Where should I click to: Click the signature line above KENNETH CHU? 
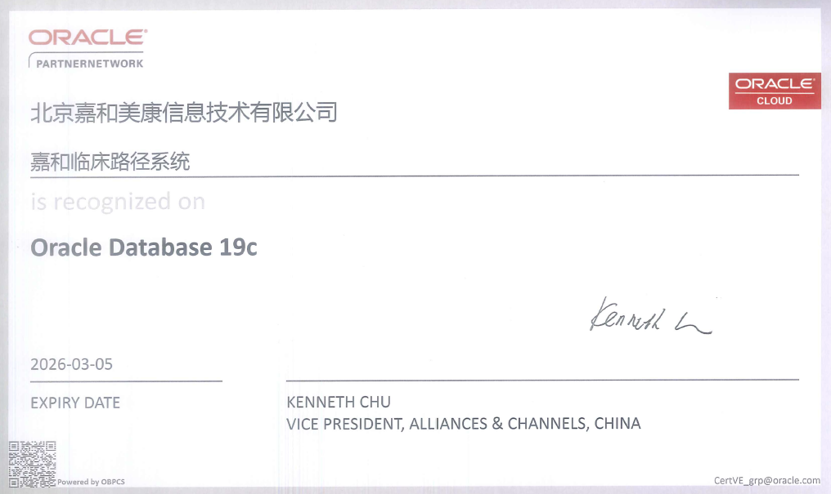click(x=541, y=380)
